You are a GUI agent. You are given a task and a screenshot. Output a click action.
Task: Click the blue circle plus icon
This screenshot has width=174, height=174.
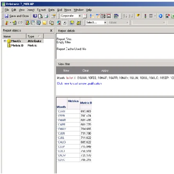click(161, 16)
